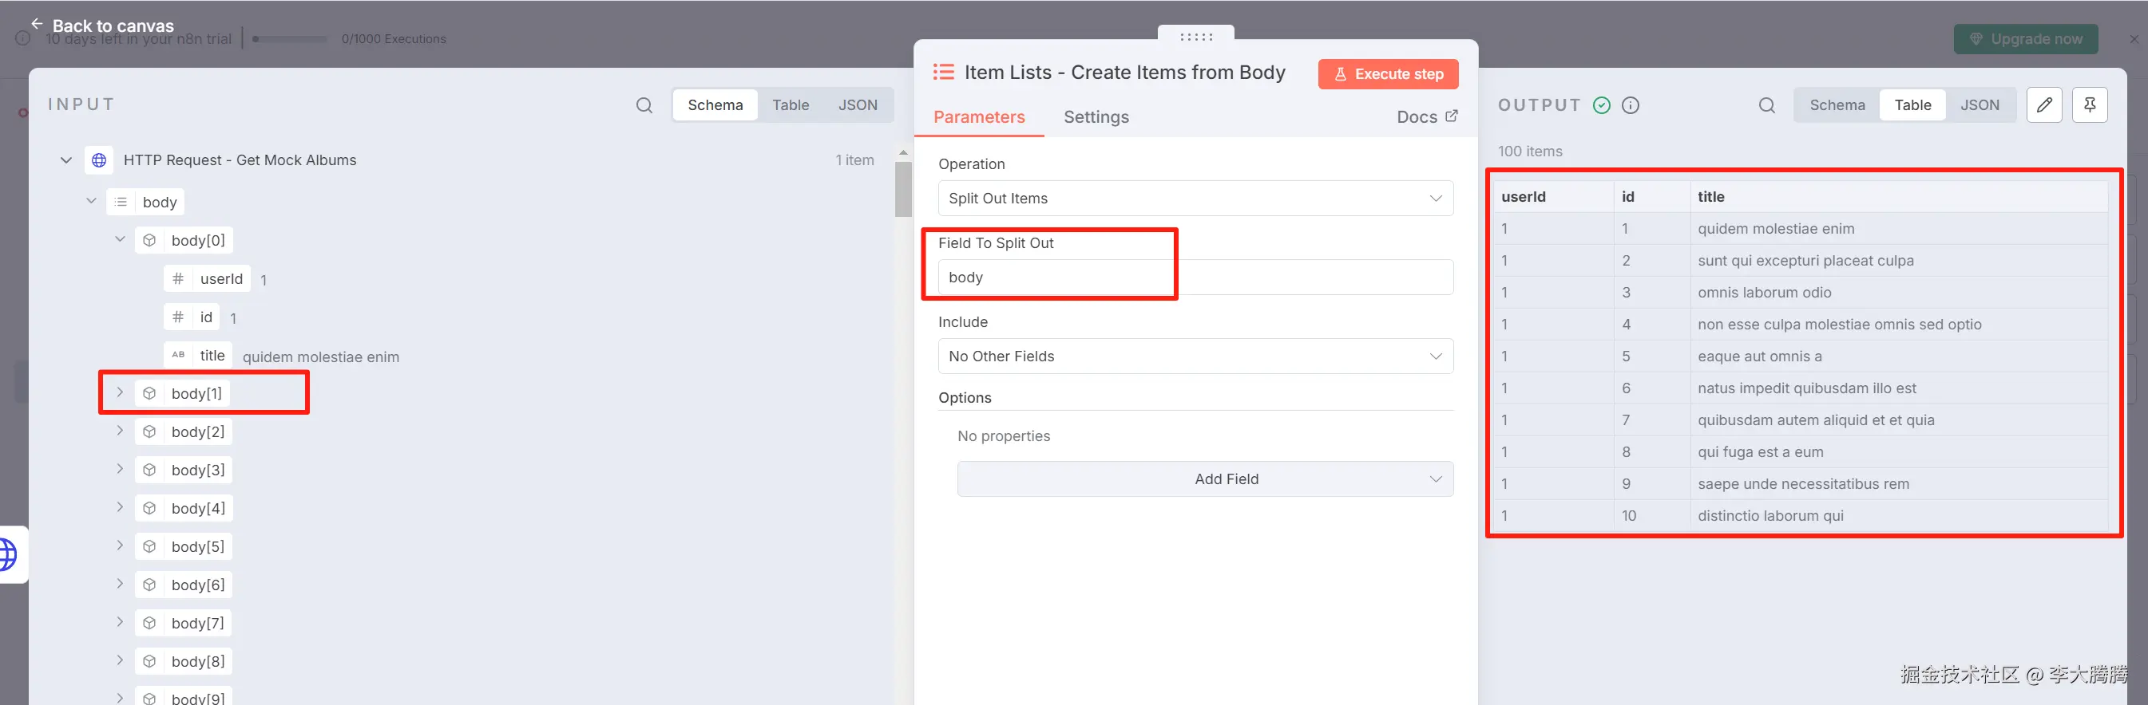
Task: Click the userId number type icon
Action: coord(177,279)
